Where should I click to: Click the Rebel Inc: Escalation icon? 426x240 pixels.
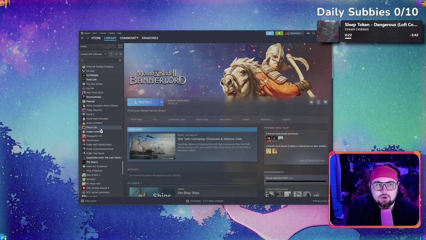pyautogui.click(x=84, y=166)
